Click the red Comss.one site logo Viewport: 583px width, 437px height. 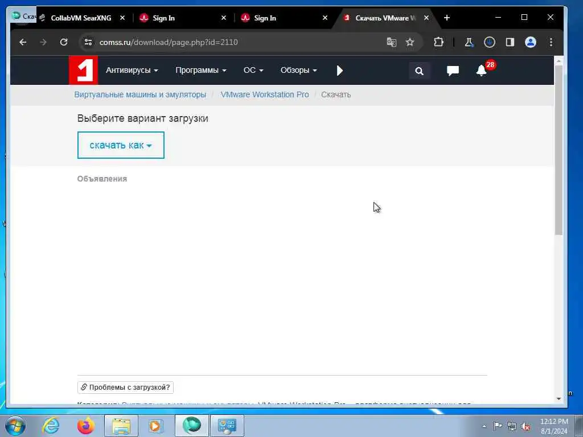click(83, 70)
